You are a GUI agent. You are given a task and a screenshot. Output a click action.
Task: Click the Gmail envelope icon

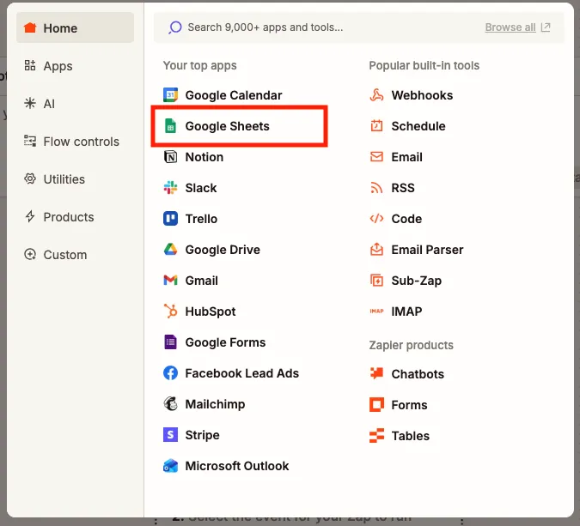point(170,281)
